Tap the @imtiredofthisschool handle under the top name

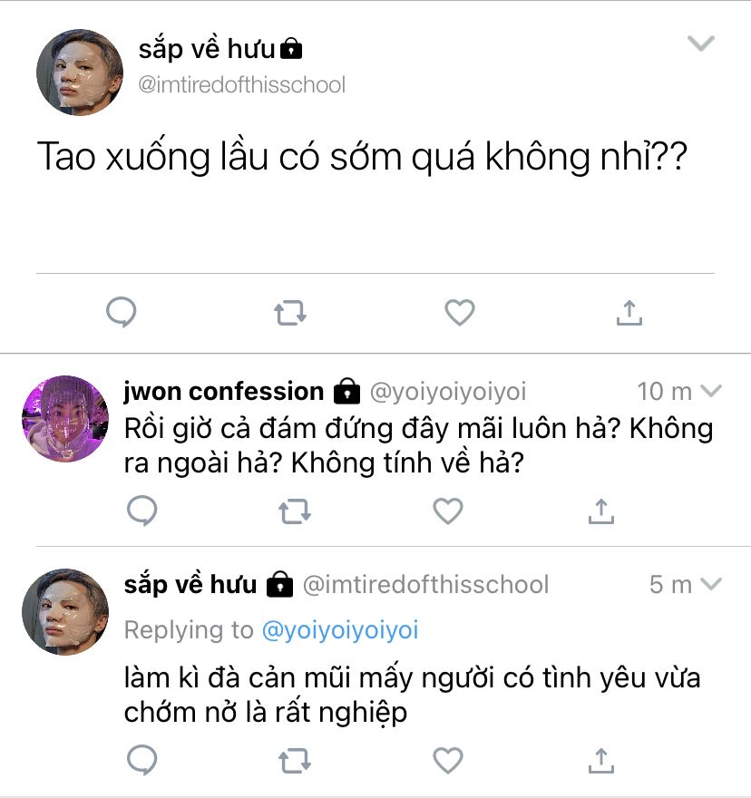tap(242, 84)
